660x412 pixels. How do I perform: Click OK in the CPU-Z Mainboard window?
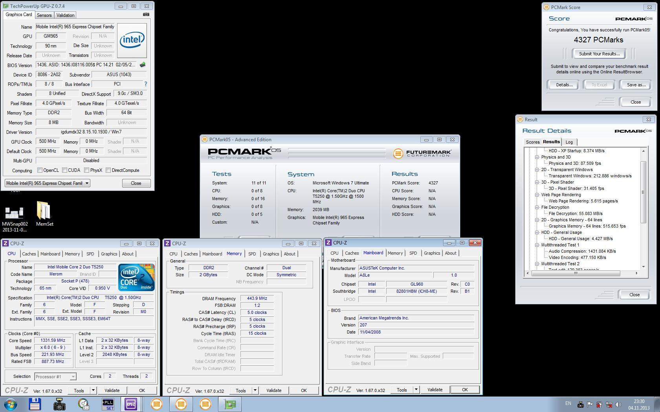[x=465, y=390]
